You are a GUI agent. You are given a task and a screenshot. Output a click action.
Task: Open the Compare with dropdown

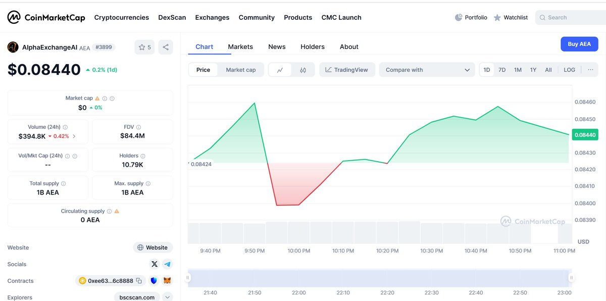click(x=427, y=70)
